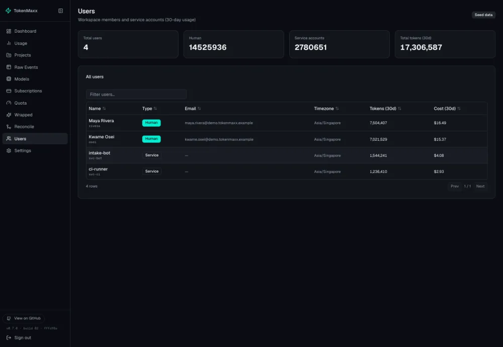Click the Next pagination button
This screenshot has height=347, width=503.
click(480, 187)
